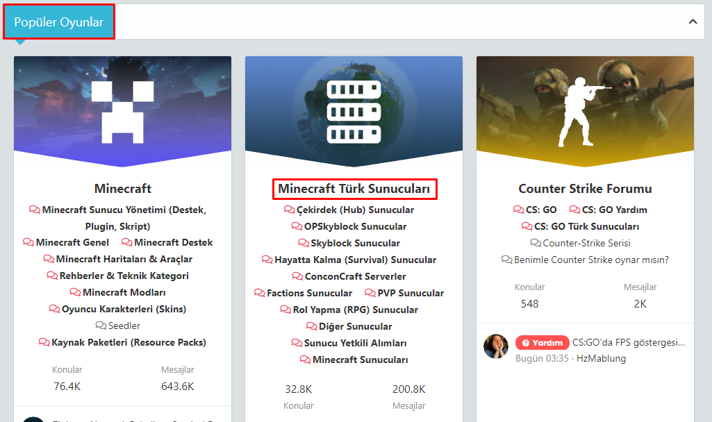Viewport: 712px width, 422px height.
Task: Open Rol Yapma (RPG) Sunucular subforum
Action: pyautogui.click(x=355, y=310)
